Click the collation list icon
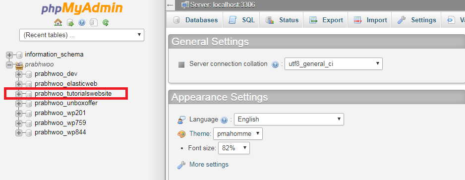This screenshot has height=180, width=465. (181, 64)
